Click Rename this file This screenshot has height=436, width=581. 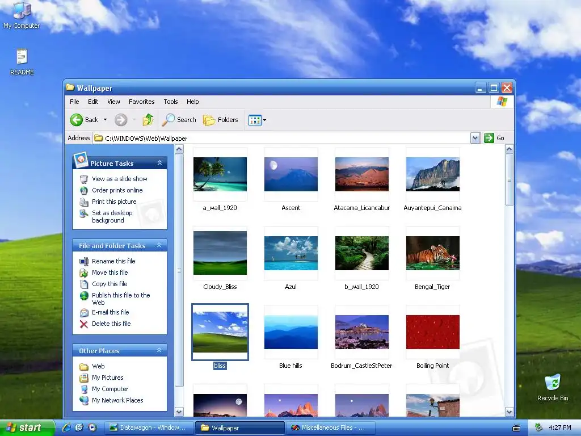113,261
